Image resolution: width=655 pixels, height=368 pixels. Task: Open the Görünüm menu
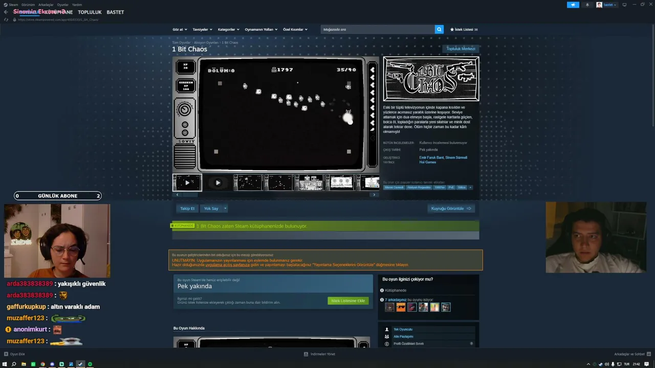[x=28, y=5]
